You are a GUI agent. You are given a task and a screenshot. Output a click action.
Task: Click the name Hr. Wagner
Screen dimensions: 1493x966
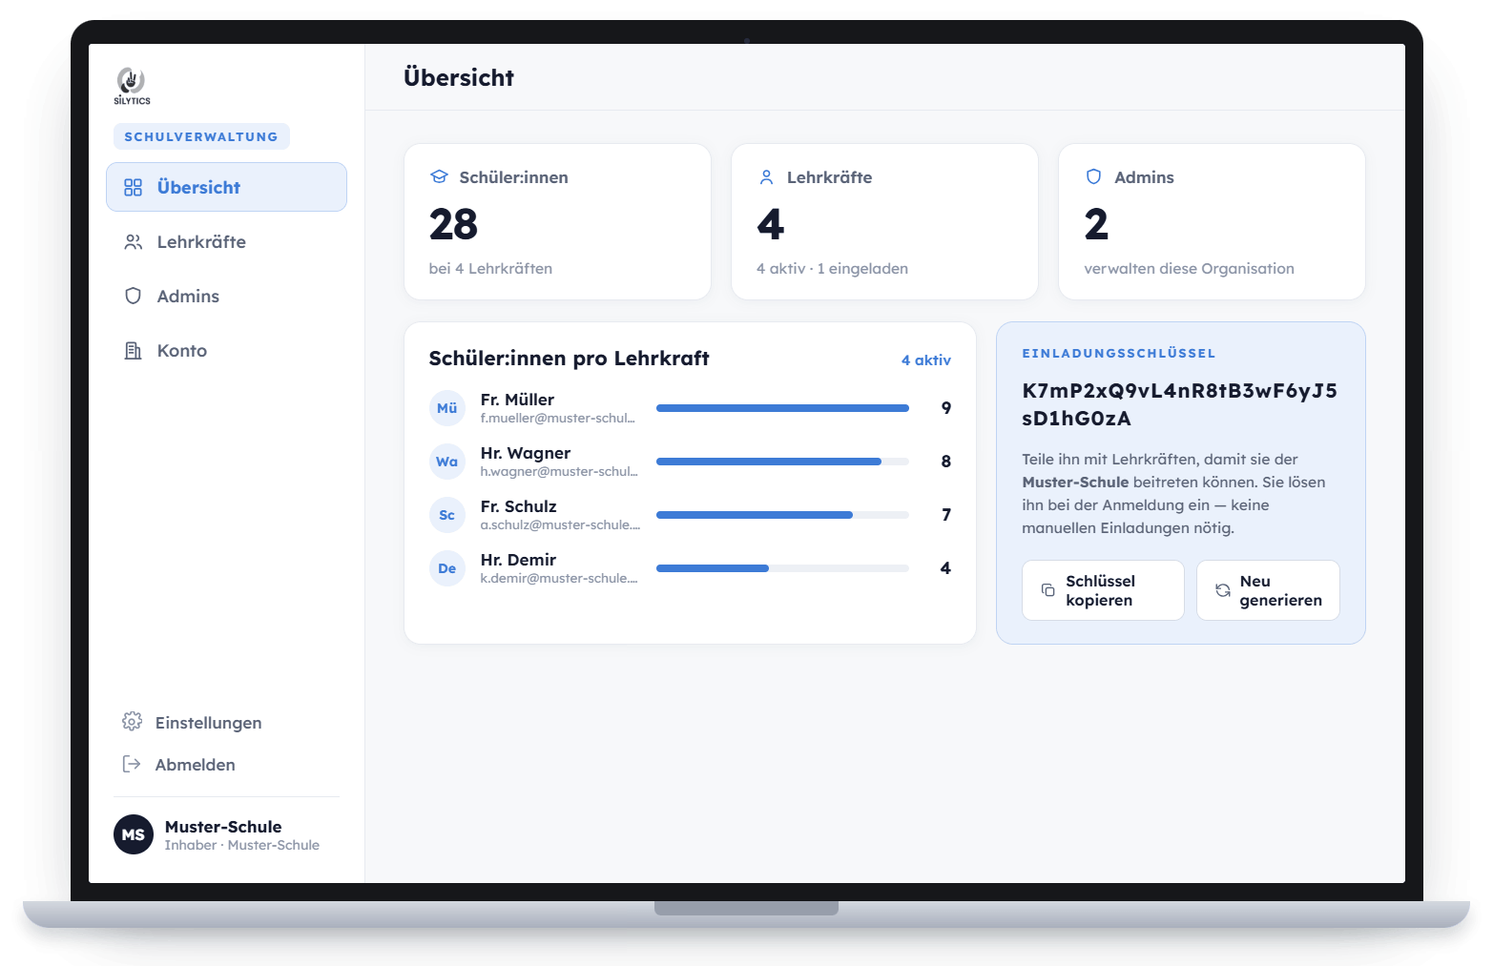[526, 453]
